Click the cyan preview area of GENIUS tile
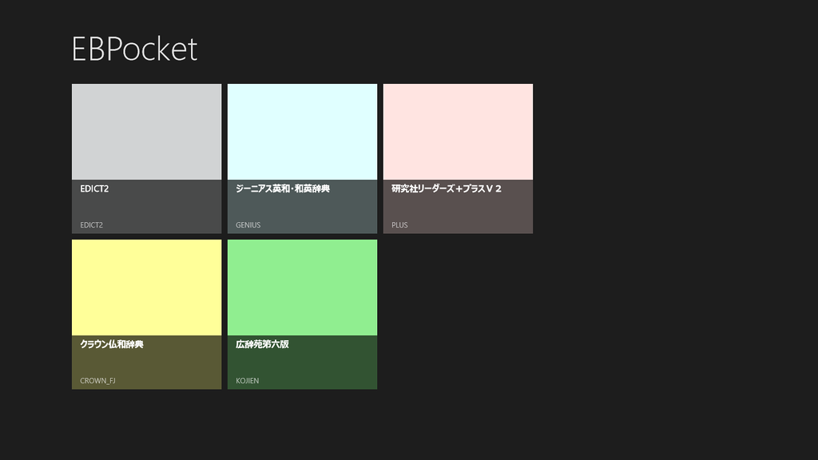818x460 pixels. coord(301,130)
